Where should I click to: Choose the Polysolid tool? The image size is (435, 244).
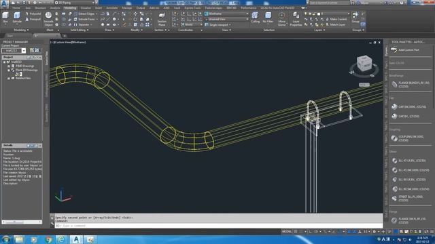(33, 14)
